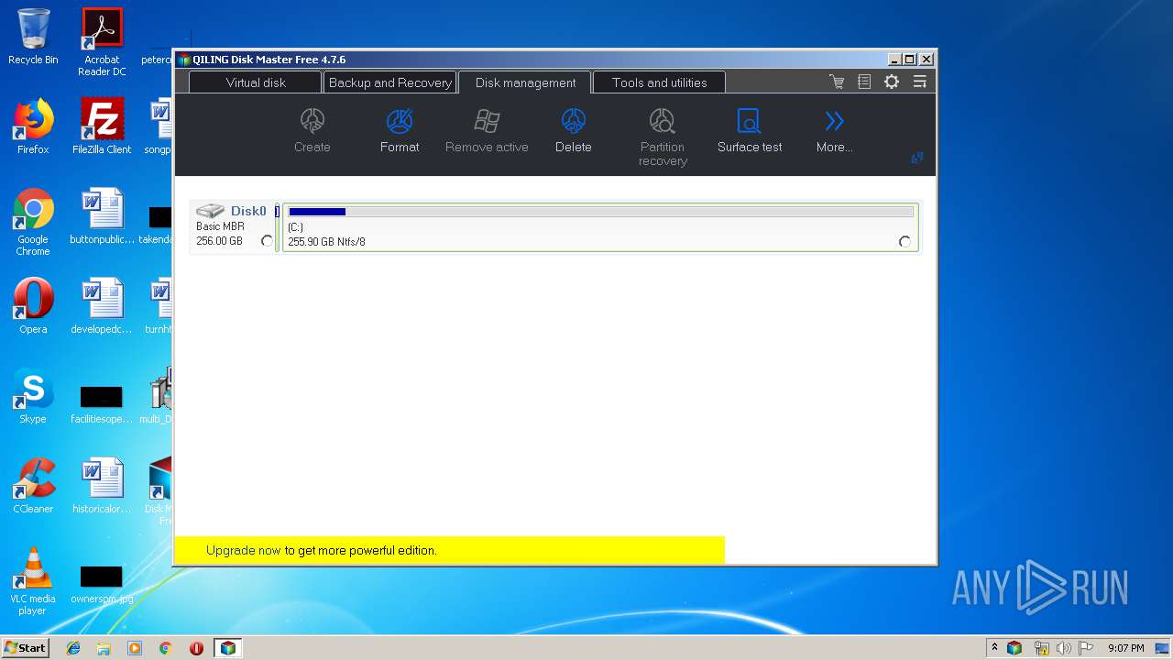The height and width of the screenshot is (660, 1173).
Task: Open the historicalor Word document on the desktop
Action: pos(102,486)
